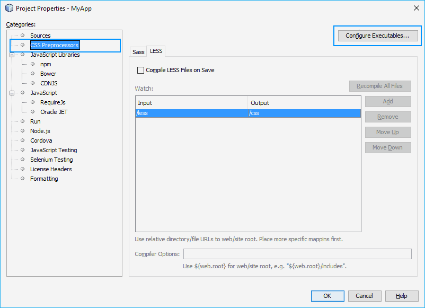Click the Add button for Watch mappings
This screenshot has height=308, width=425.
point(387,101)
